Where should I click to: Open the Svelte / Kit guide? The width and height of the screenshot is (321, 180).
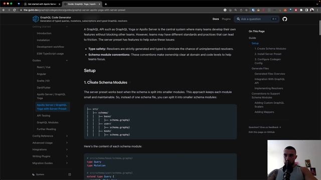point(43,81)
